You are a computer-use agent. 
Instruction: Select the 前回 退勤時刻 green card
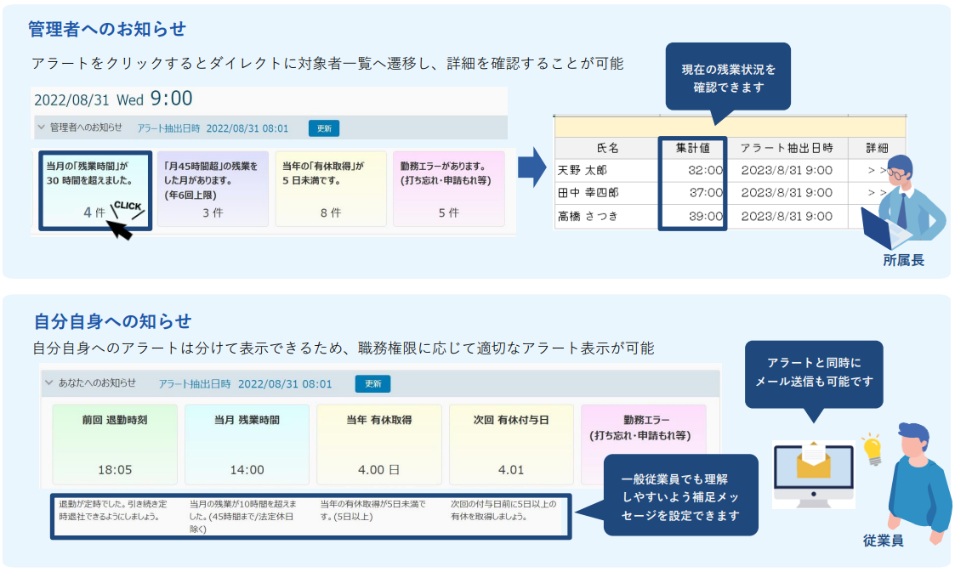[x=115, y=443]
